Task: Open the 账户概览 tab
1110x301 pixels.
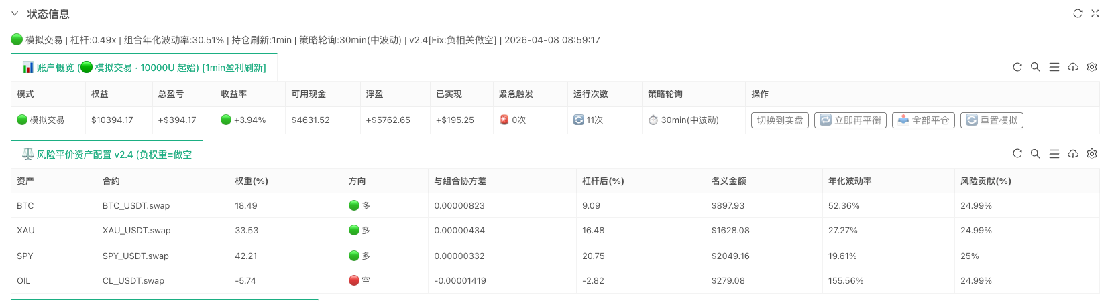Action: 144,68
